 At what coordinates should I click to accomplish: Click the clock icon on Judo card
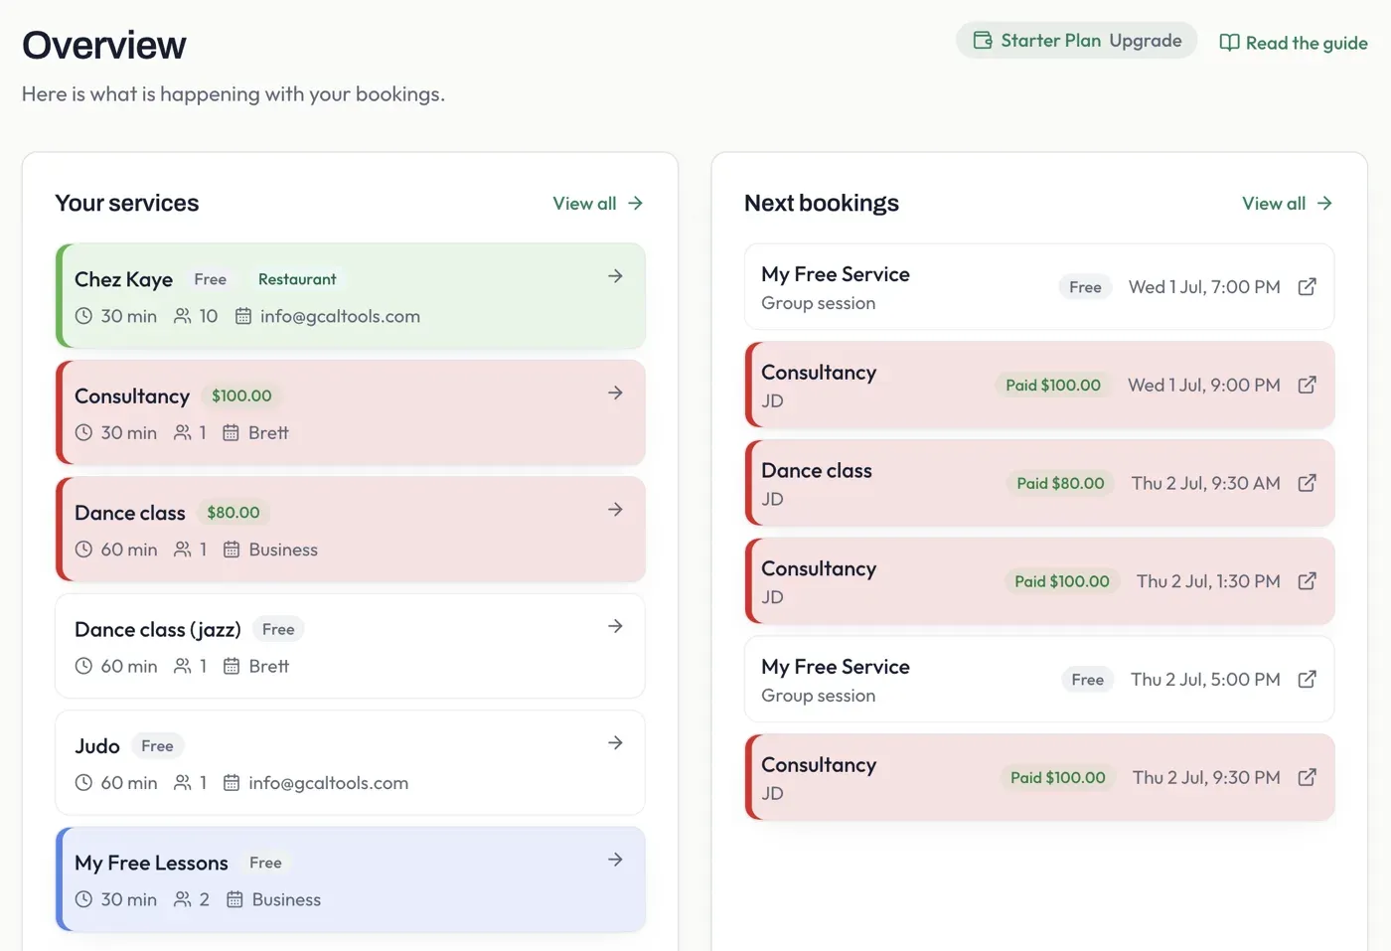[83, 783]
